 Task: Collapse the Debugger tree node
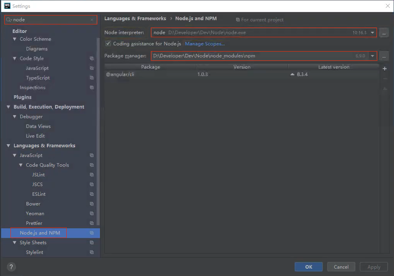(15, 117)
